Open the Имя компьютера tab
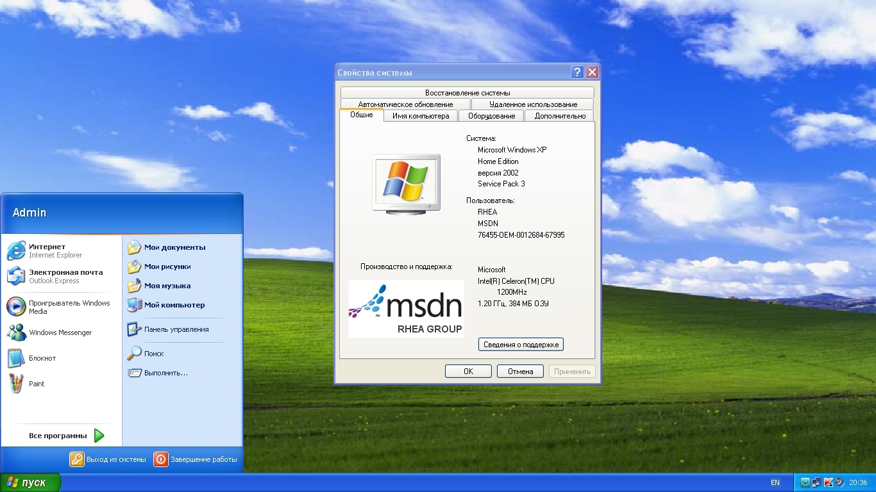The image size is (876, 492). click(421, 116)
